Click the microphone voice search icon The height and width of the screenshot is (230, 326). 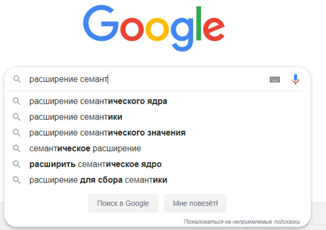tap(295, 79)
